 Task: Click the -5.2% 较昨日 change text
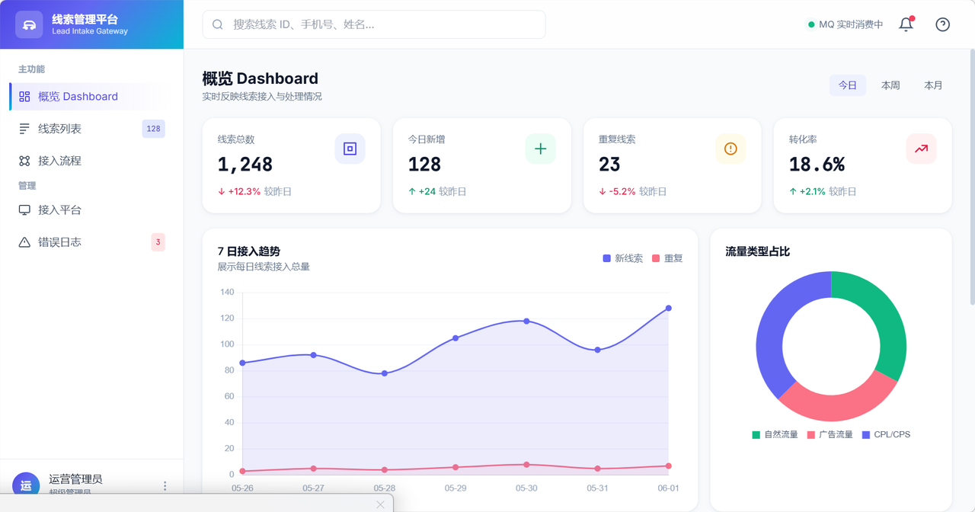coord(633,192)
